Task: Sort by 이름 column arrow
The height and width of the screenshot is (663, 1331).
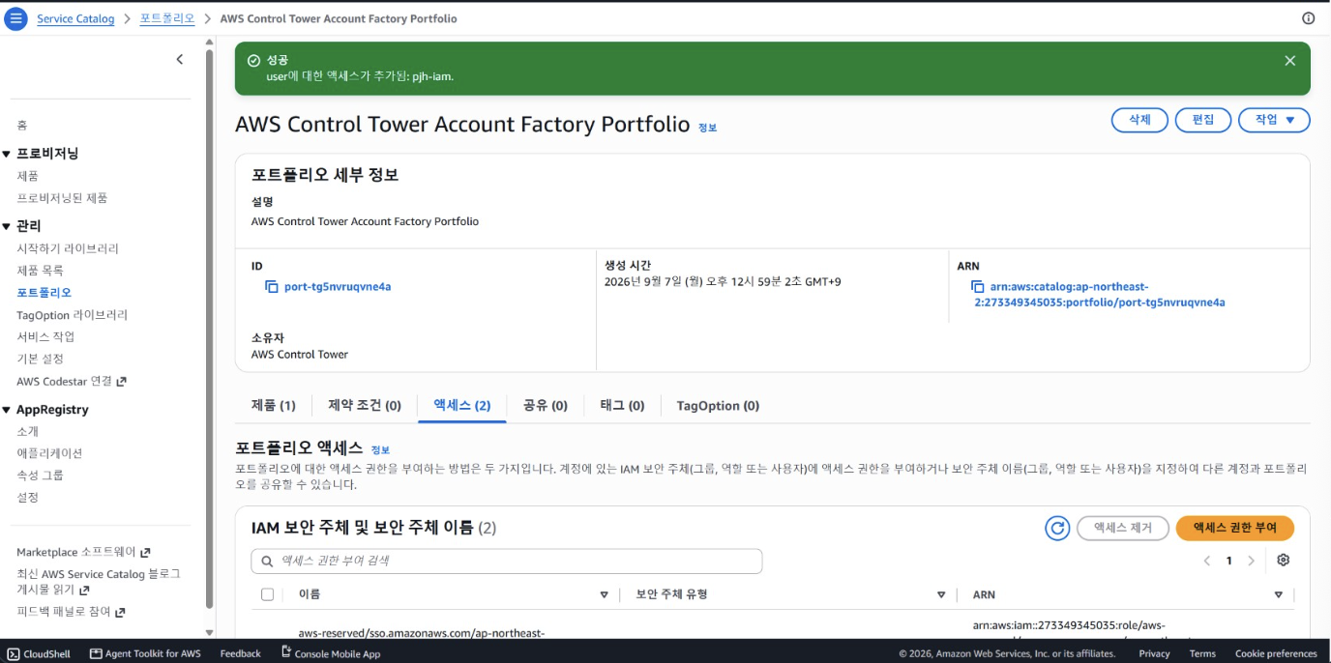Action: click(x=605, y=594)
